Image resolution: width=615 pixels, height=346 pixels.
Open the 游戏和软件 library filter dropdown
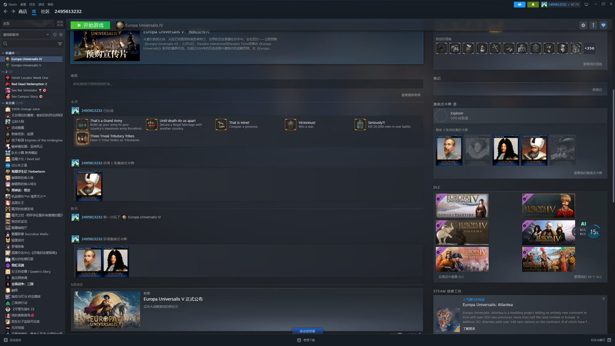coord(26,35)
